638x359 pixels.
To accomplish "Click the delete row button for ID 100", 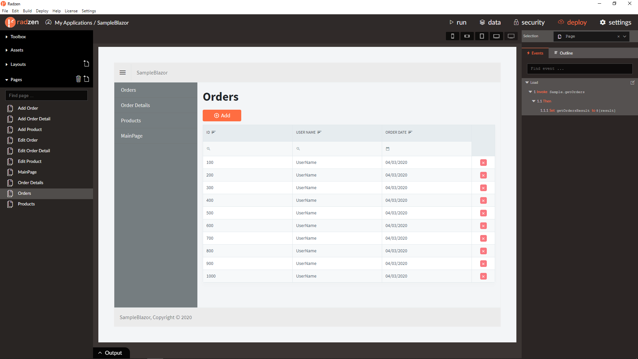I will [483, 163].
